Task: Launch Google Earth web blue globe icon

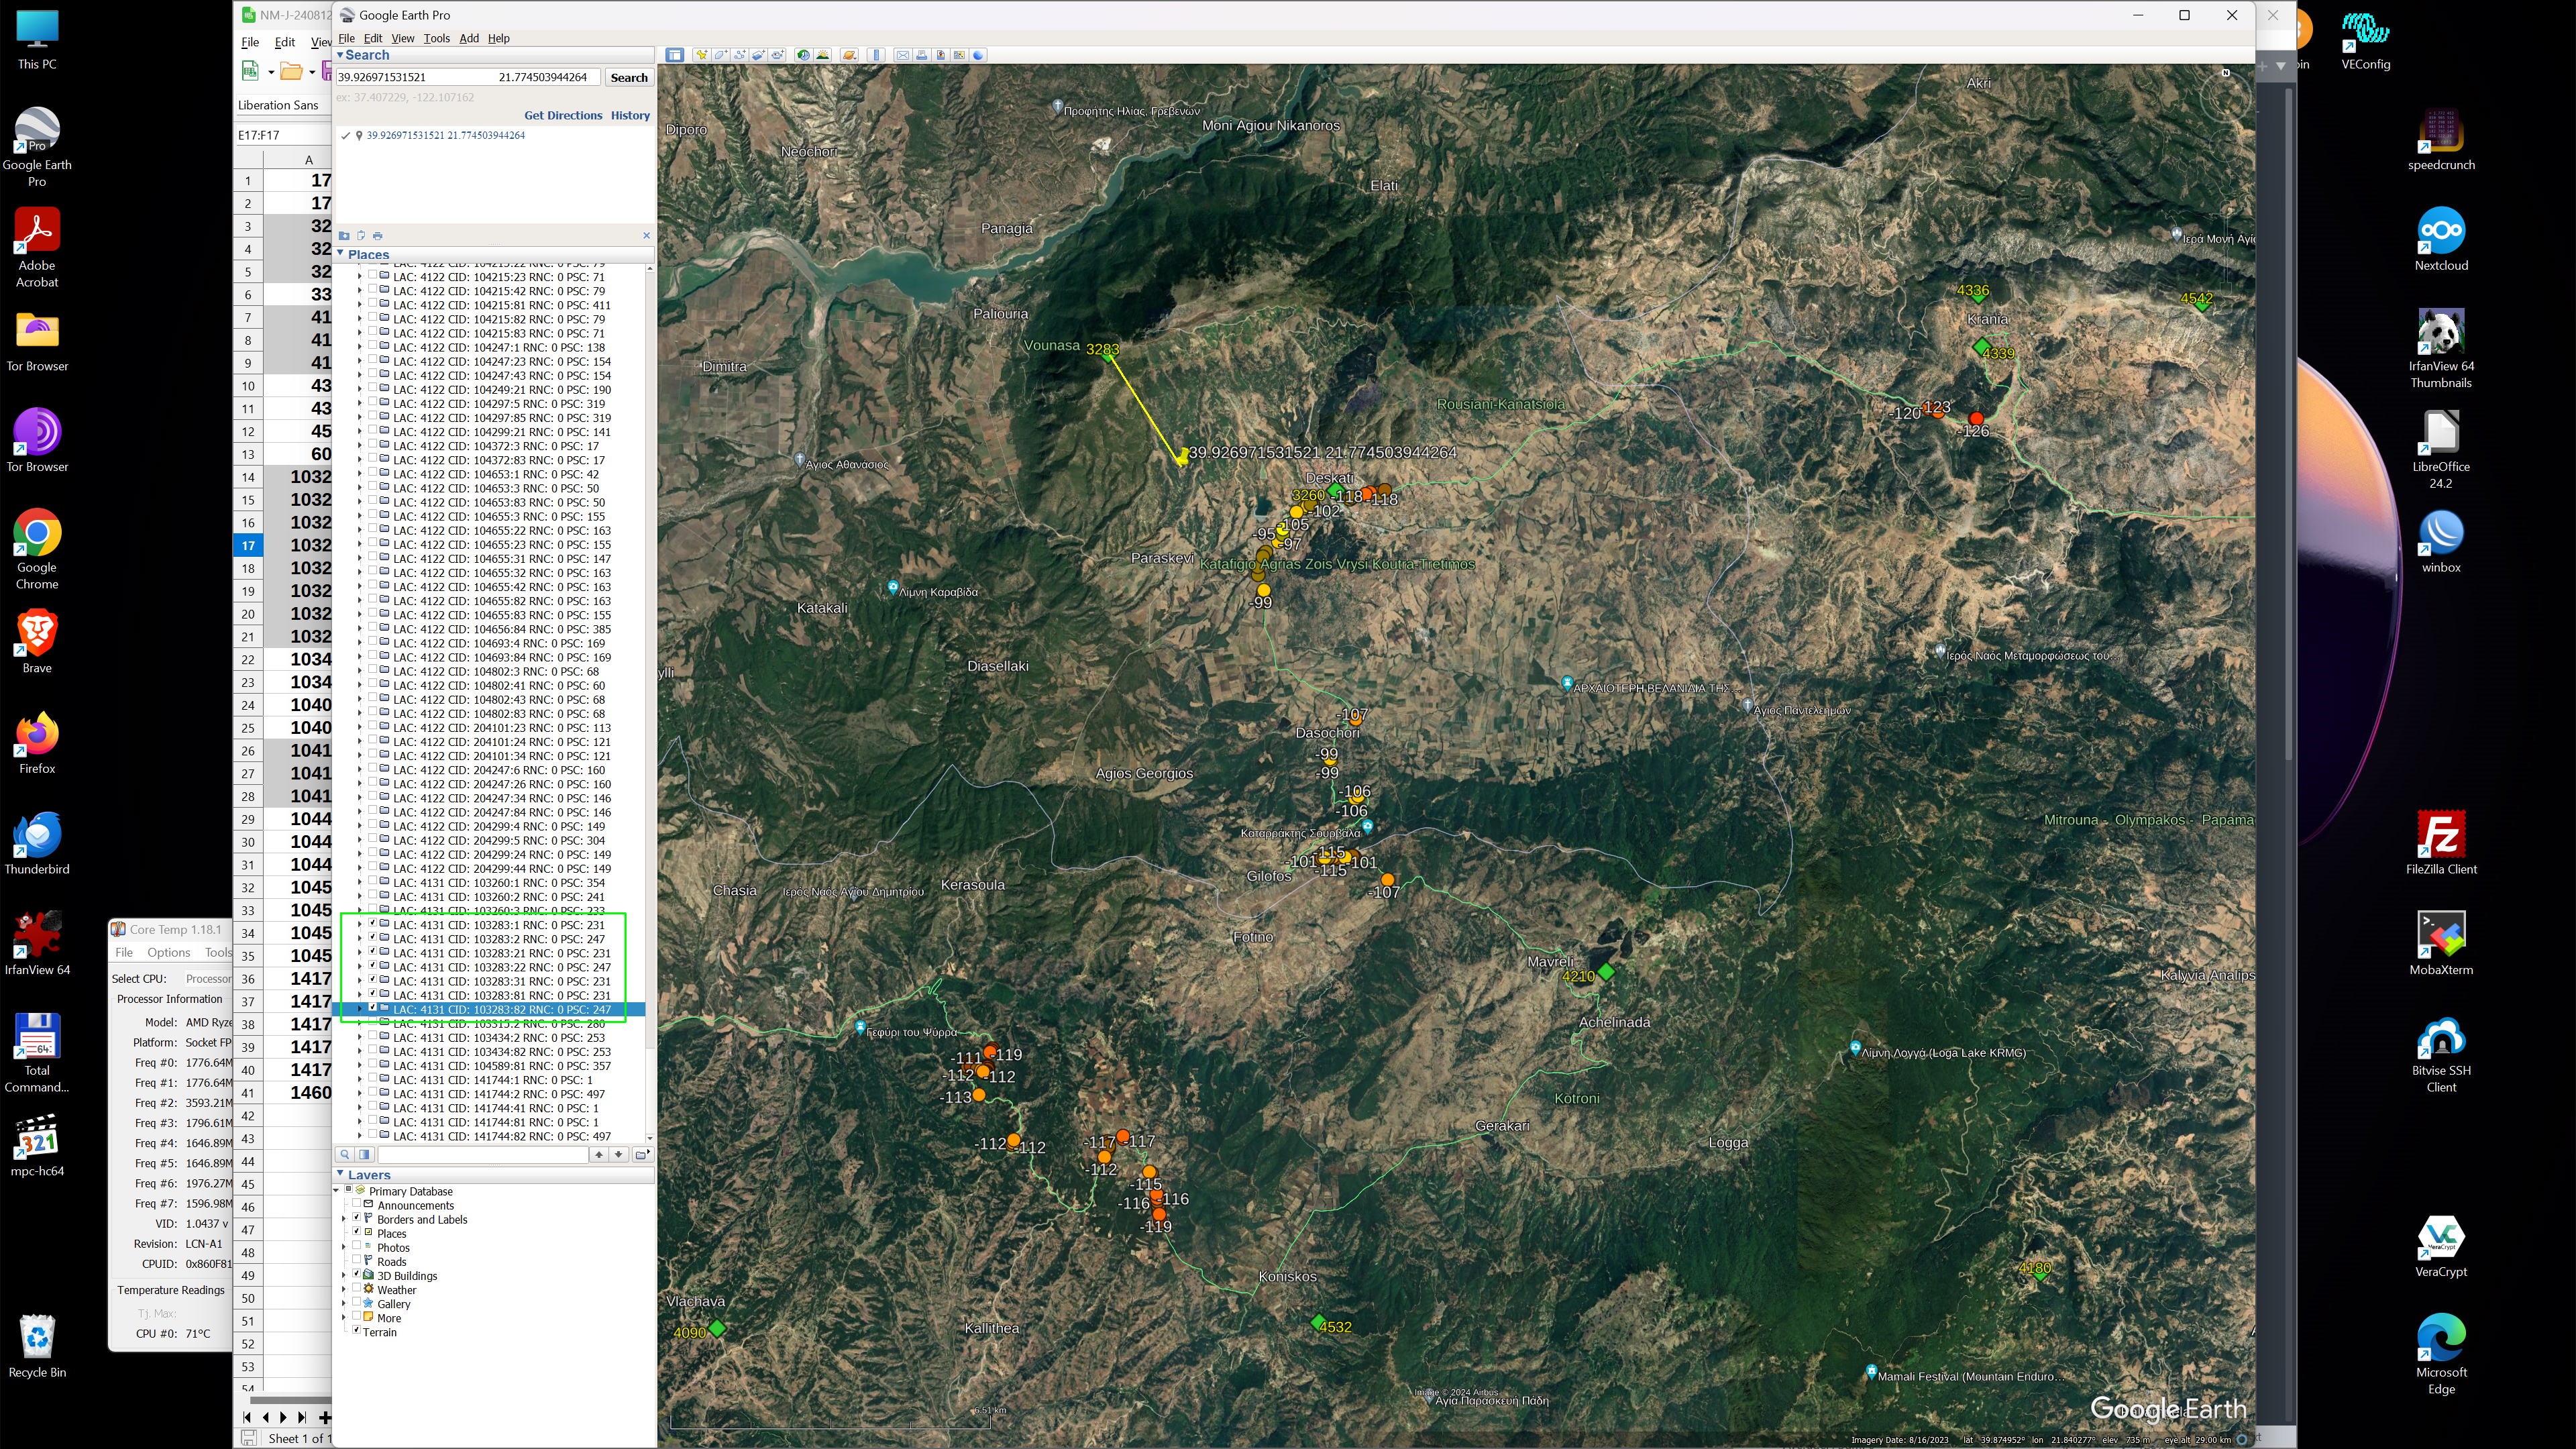Action: pyautogui.click(x=978, y=55)
